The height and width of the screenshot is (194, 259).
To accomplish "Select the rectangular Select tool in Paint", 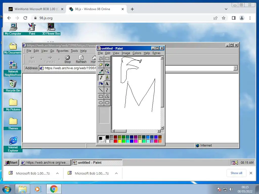I will (107, 59).
